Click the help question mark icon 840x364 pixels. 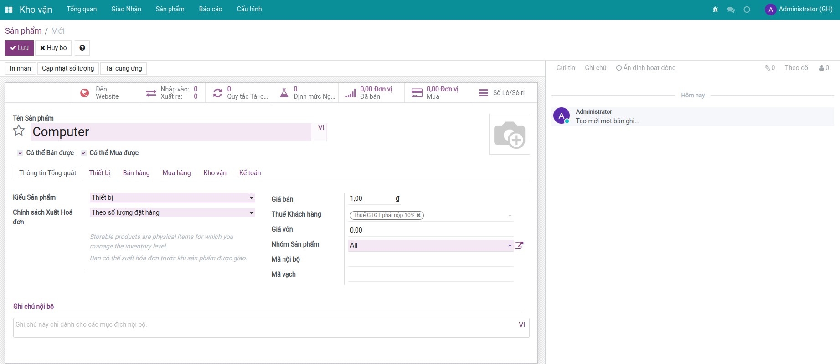click(x=82, y=48)
